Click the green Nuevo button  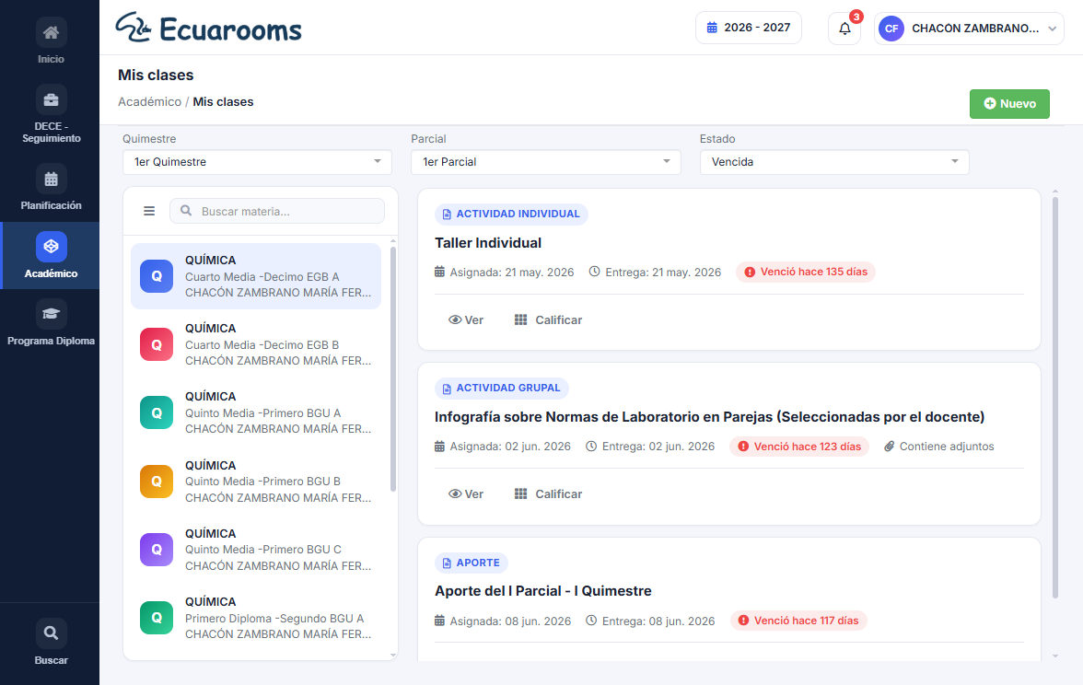coord(1009,103)
